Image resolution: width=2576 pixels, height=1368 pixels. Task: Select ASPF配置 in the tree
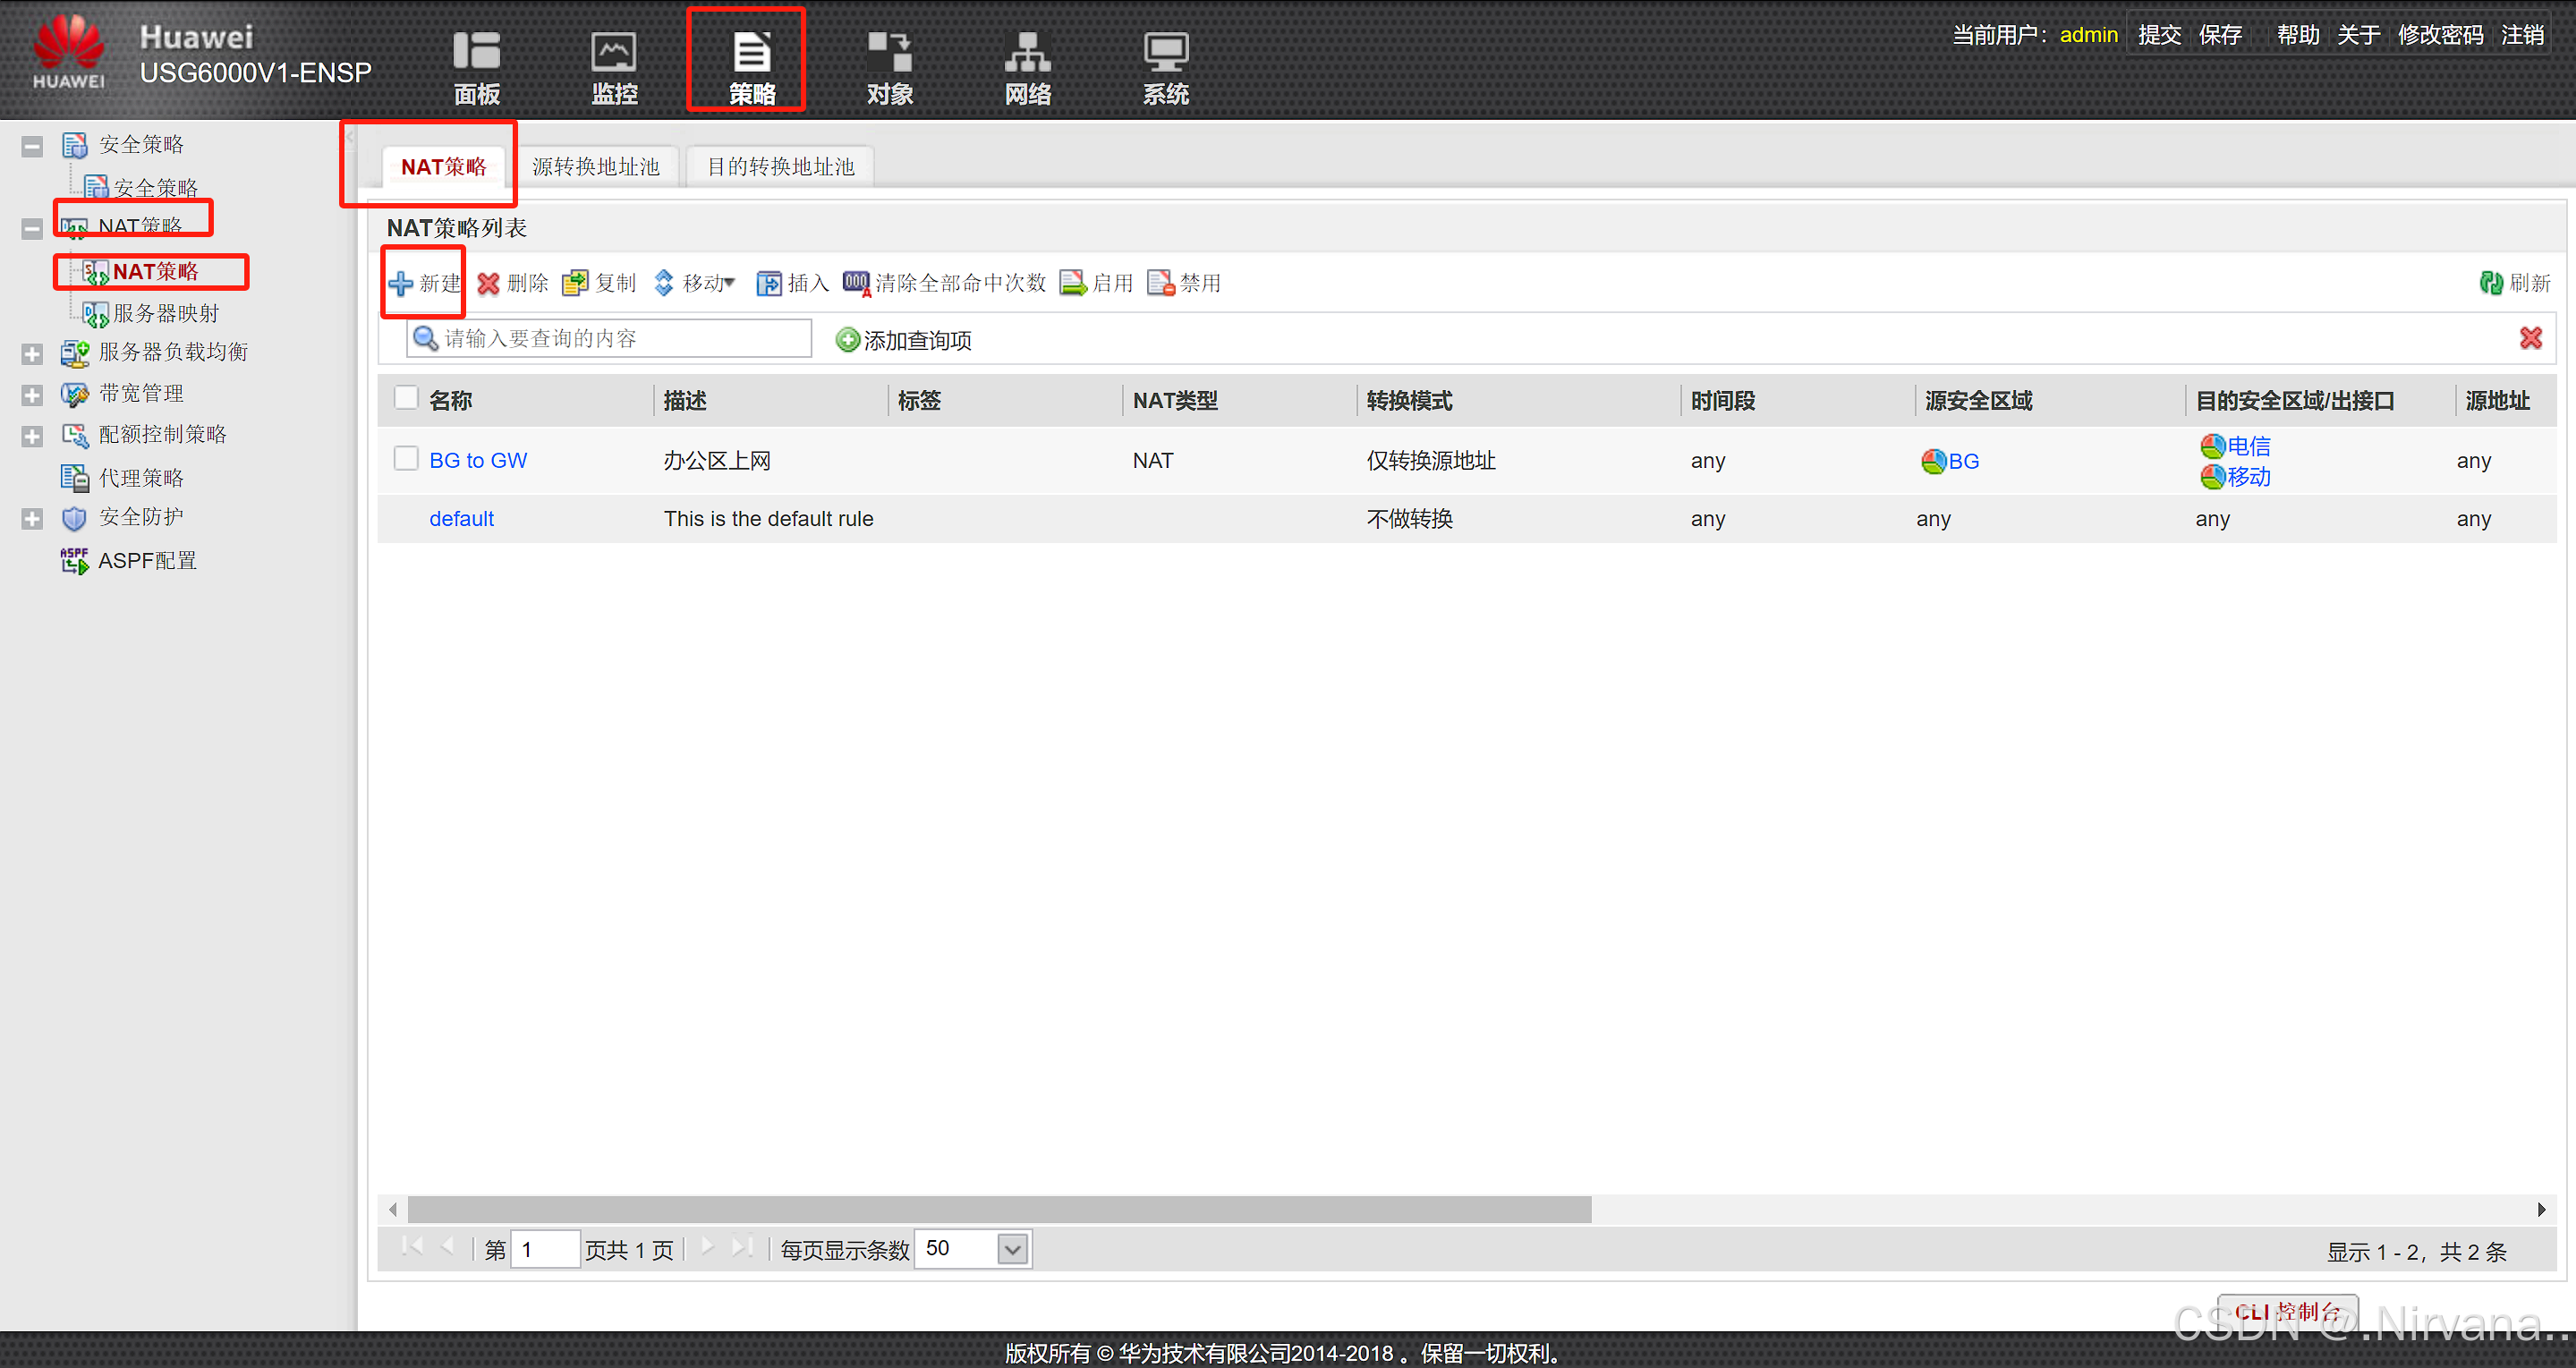click(129, 560)
